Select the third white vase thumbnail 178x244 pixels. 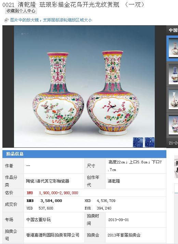(x=173, y=99)
